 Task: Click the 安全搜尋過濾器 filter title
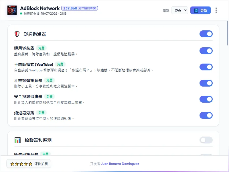28,97
